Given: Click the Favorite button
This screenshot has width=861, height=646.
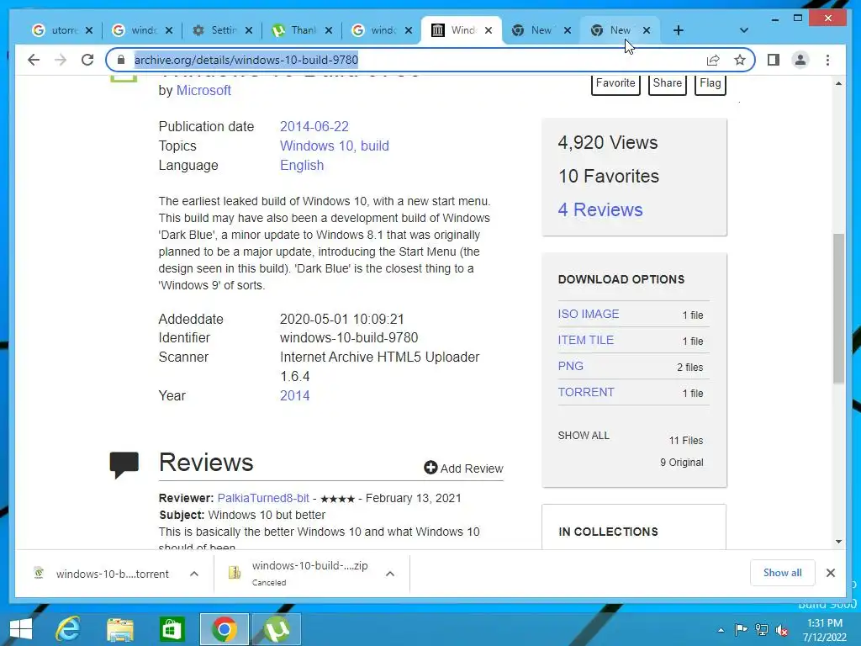Looking at the screenshot, I should tap(615, 83).
